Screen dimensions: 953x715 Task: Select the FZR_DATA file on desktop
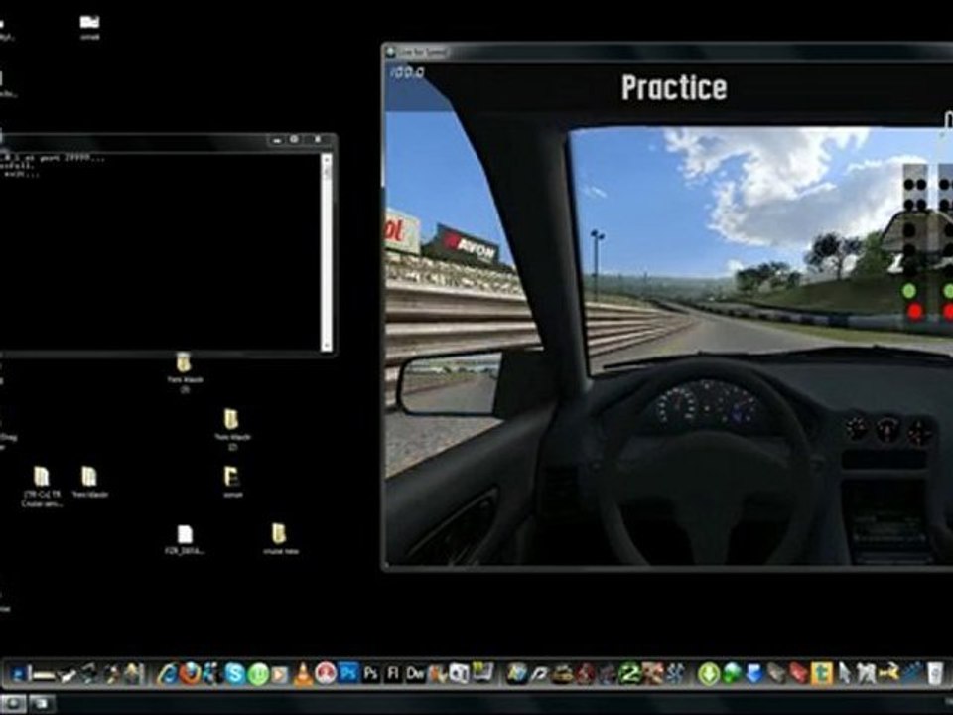[185, 540]
